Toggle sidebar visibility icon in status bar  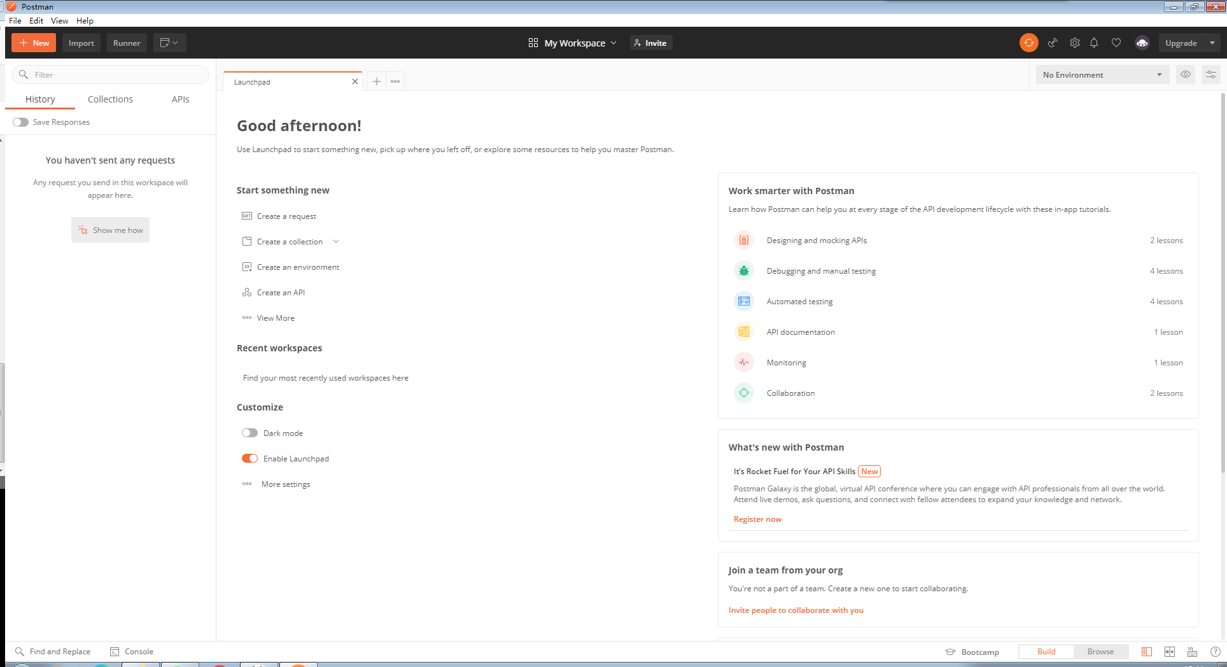[1147, 652]
